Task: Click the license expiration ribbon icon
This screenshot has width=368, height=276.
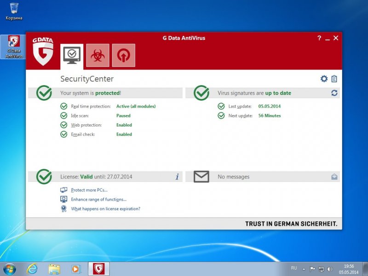Action: click(63, 209)
